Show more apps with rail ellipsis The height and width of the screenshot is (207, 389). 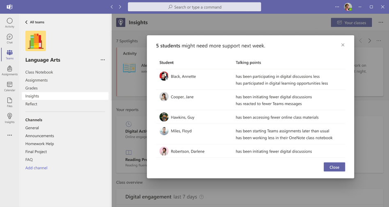(x=10, y=135)
